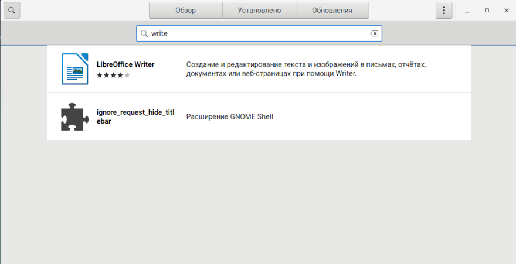The width and height of the screenshot is (516, 264).
Task: Click the LibreOffice Writer star rating
Action: click(x=113, y=75)
